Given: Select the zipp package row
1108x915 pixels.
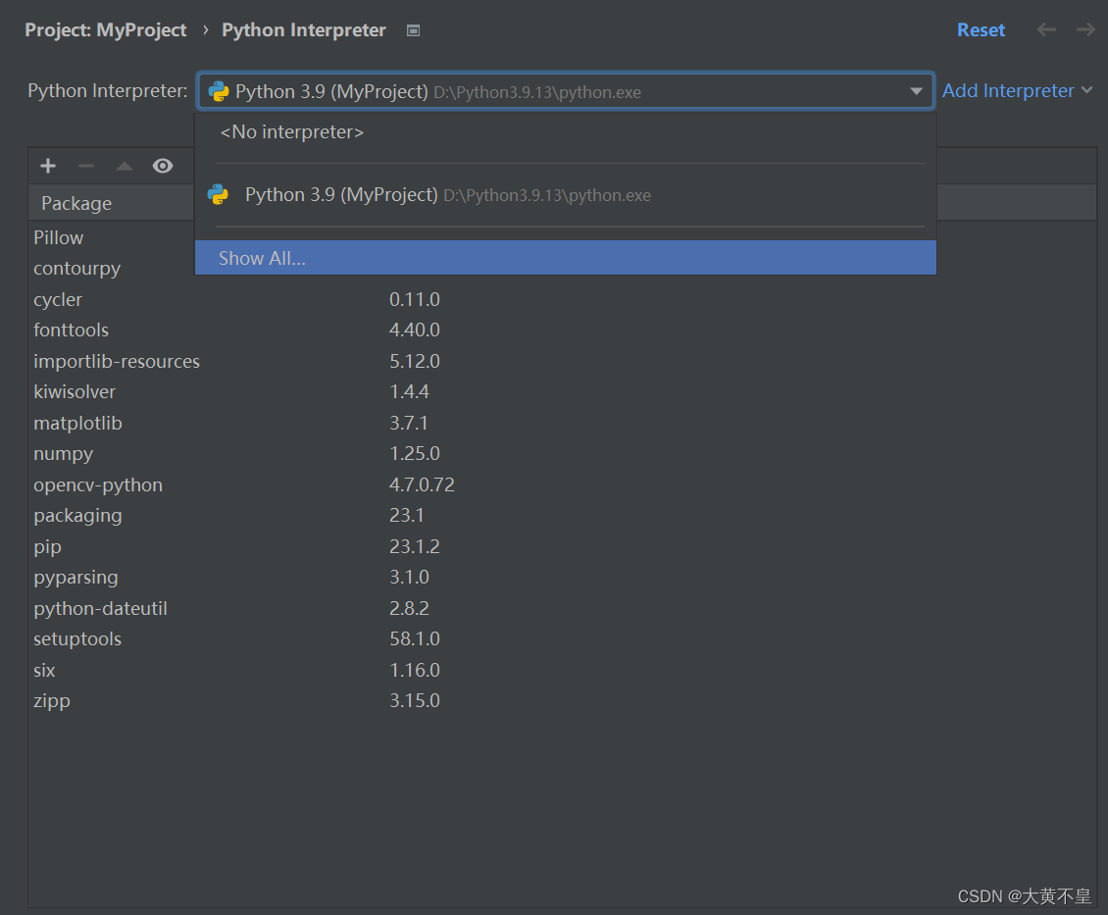Looking at the screenshot, I should tap(563, 701).
